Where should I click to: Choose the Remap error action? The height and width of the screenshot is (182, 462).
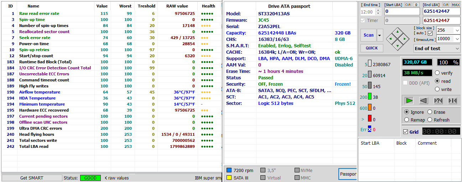tap(406, 120)
